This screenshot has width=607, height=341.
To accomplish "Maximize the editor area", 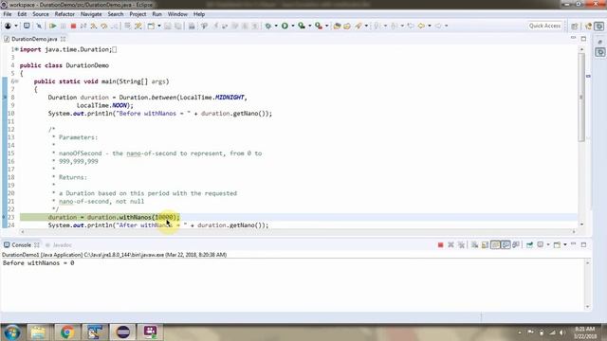I will tap(583, 39).
